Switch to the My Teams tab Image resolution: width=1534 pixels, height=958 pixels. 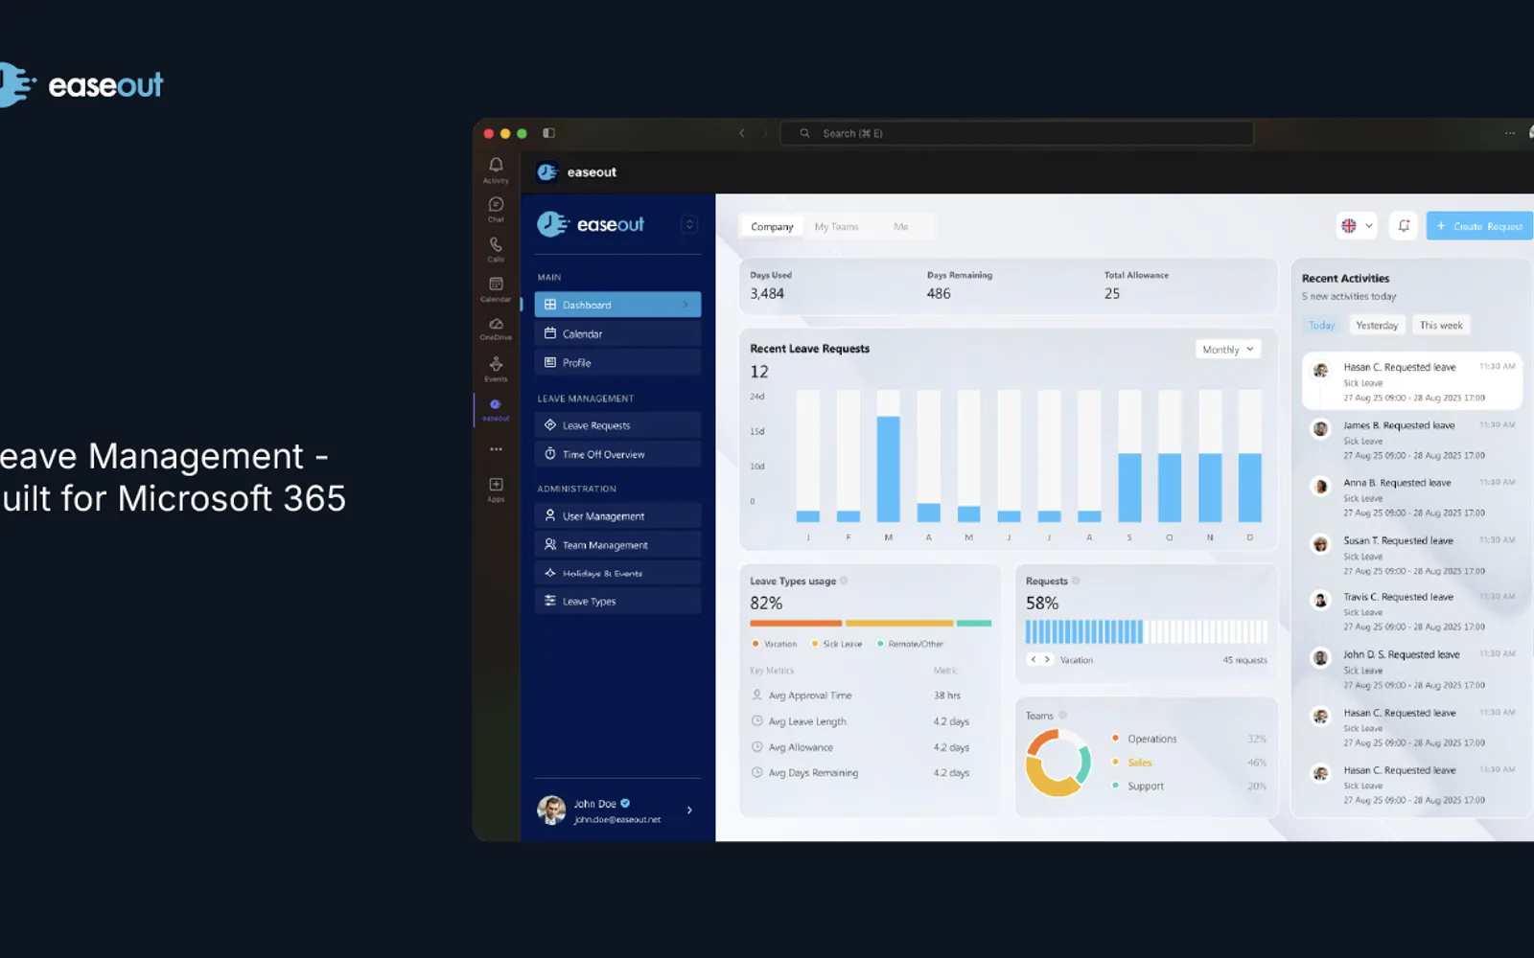coord(836,227)
